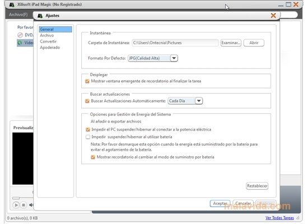Click the Xilisoft app icon in title bar

pyautogui.click(x=12, y=4)
